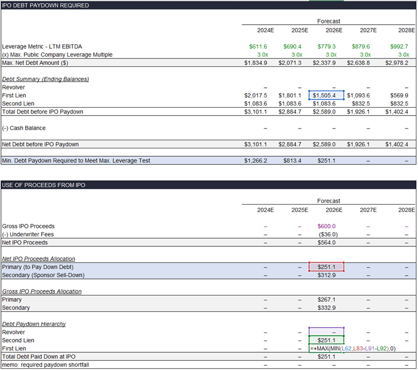Select the 2024E LTM EBITDA value $611.6
This screenshot has height=370, width=418.
pos(258,47)
